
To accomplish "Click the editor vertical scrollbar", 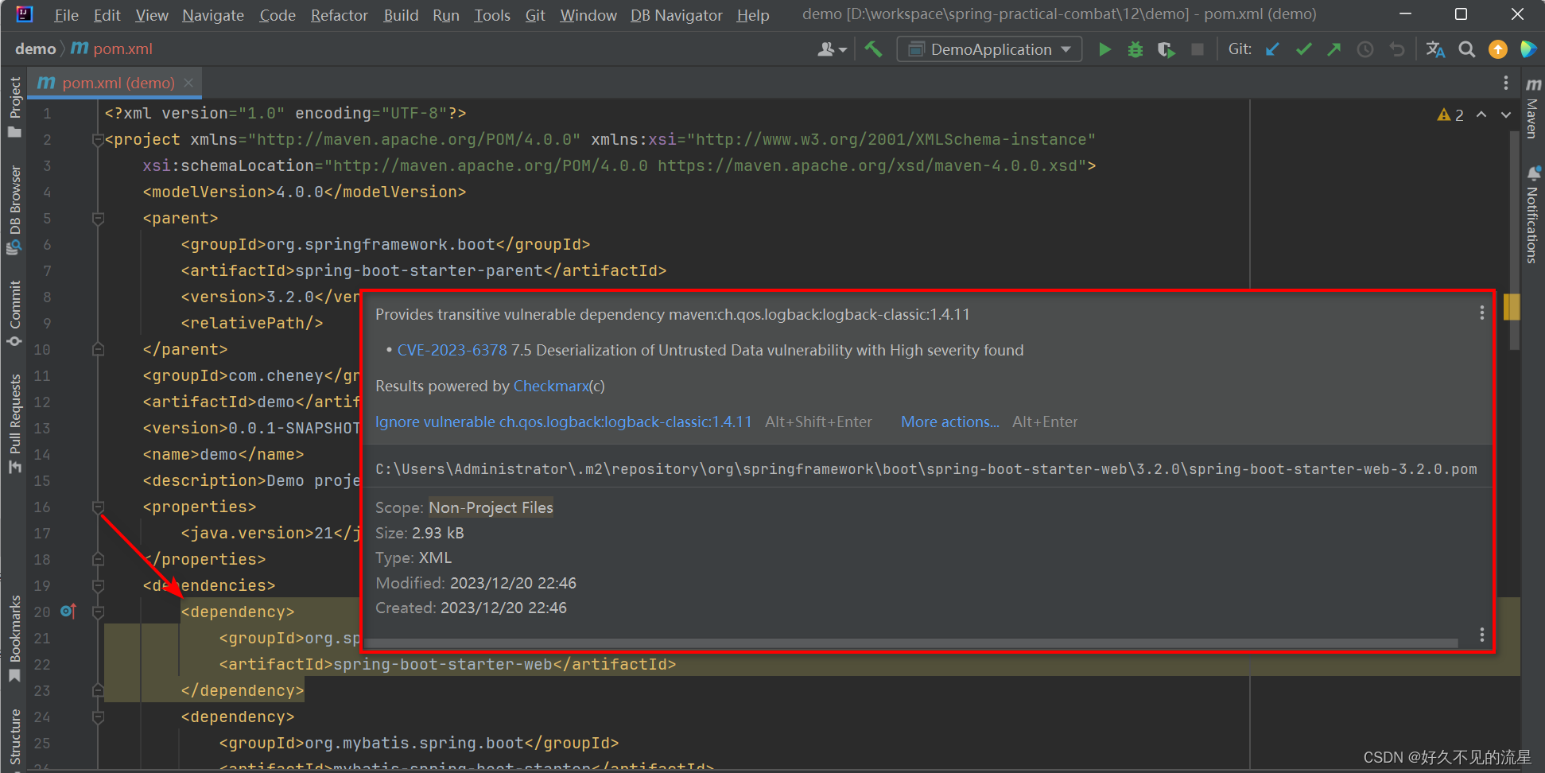I will pos(1515,239).
